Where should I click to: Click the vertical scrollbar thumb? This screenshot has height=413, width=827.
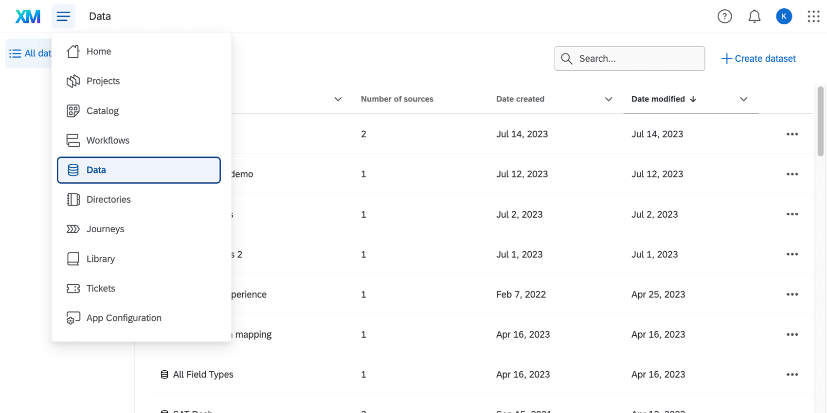click(x=820, y=121)
